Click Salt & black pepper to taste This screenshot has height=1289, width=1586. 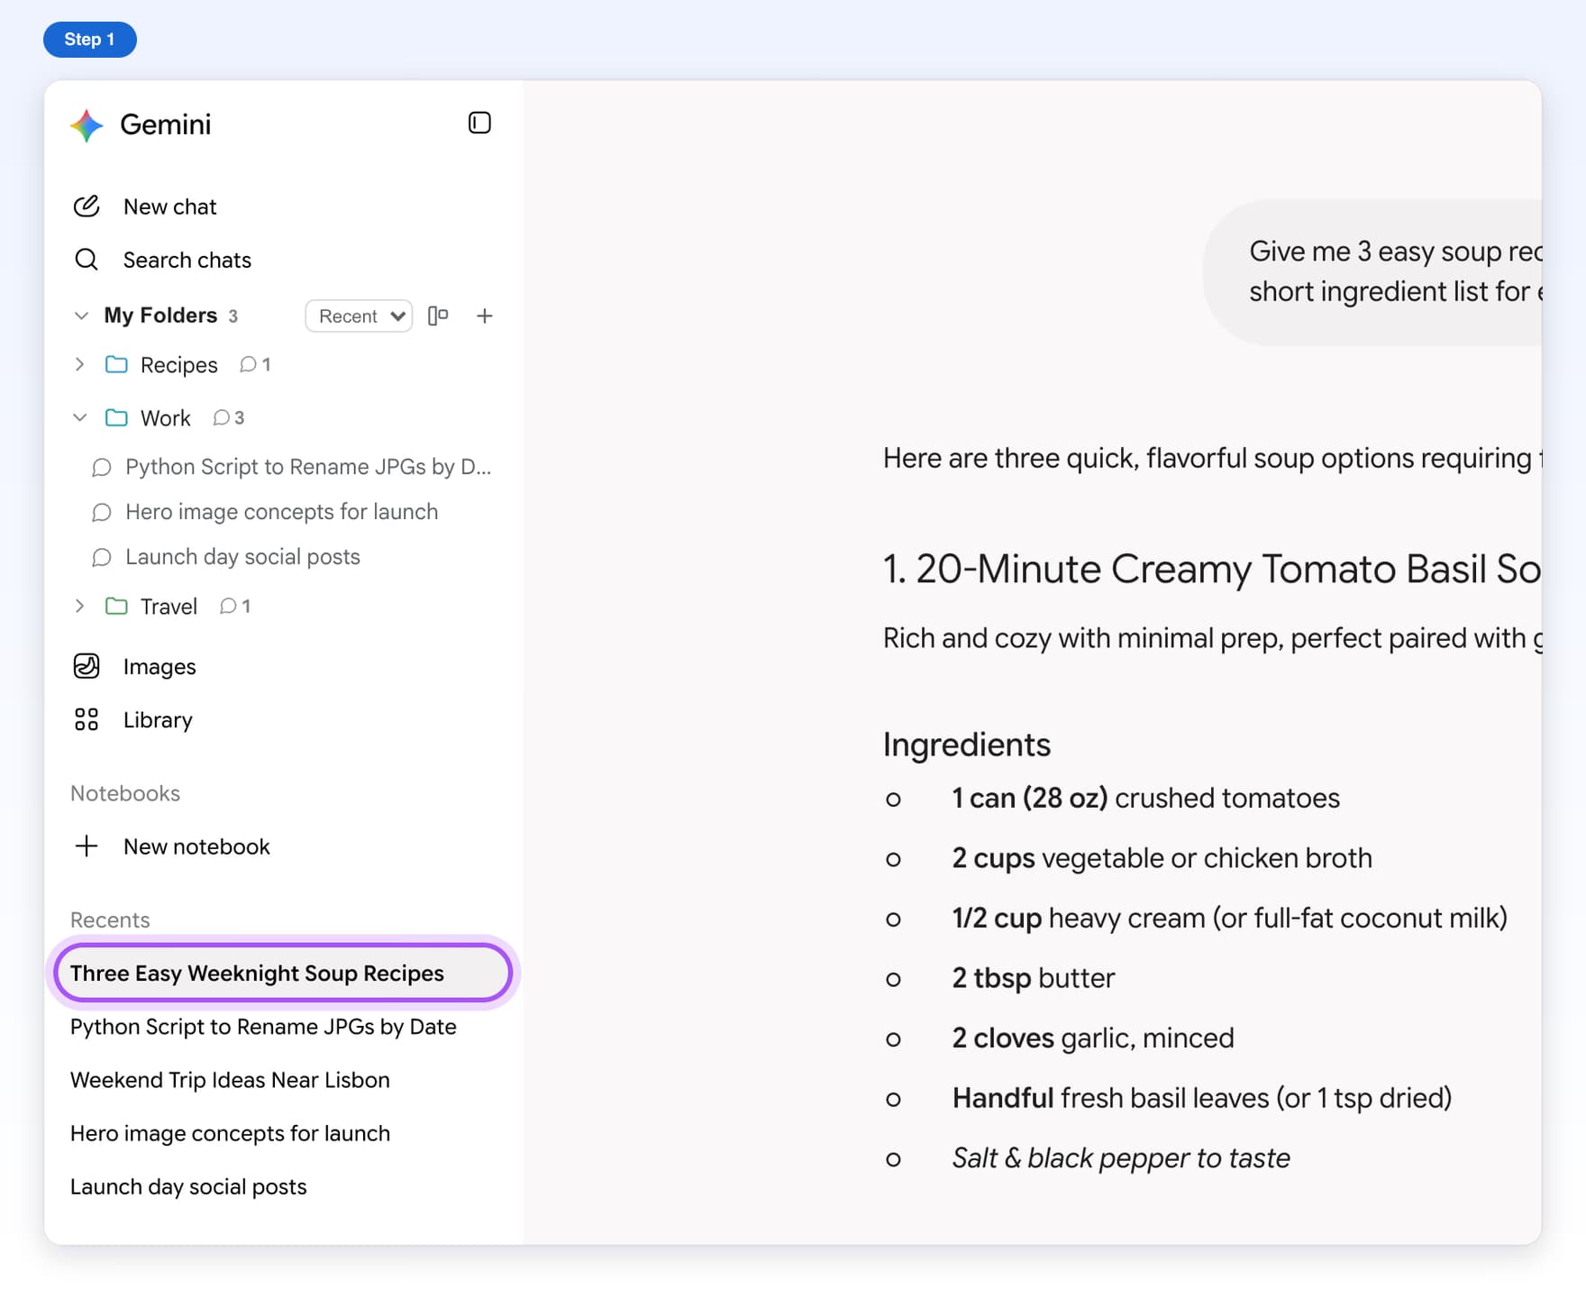1121,1158
